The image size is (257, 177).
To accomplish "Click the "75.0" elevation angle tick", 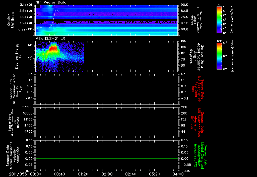I will pyautogui.click(x=184, y=17).
